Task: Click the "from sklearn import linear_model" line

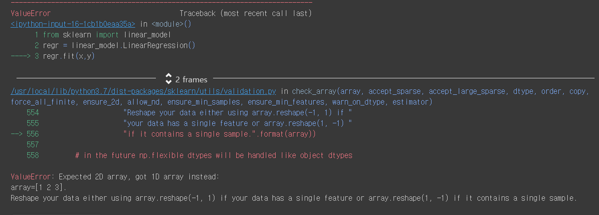Action: (107, 35)
